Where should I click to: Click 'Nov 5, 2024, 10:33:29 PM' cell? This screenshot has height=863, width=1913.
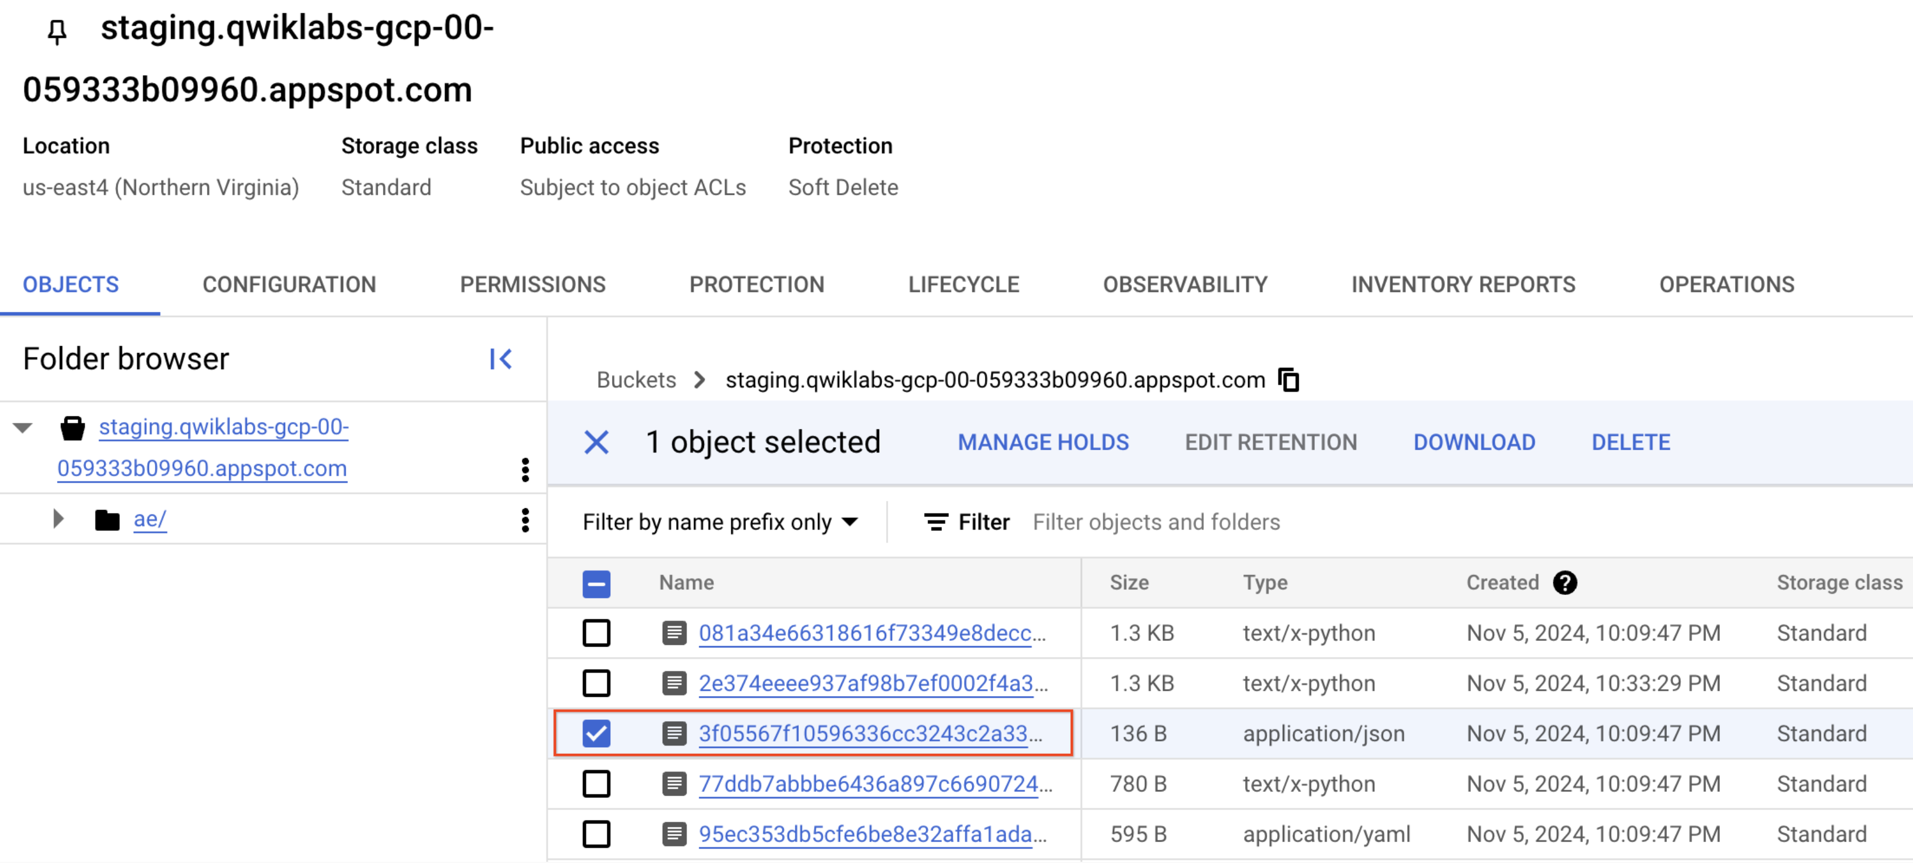coord(1593,684)
